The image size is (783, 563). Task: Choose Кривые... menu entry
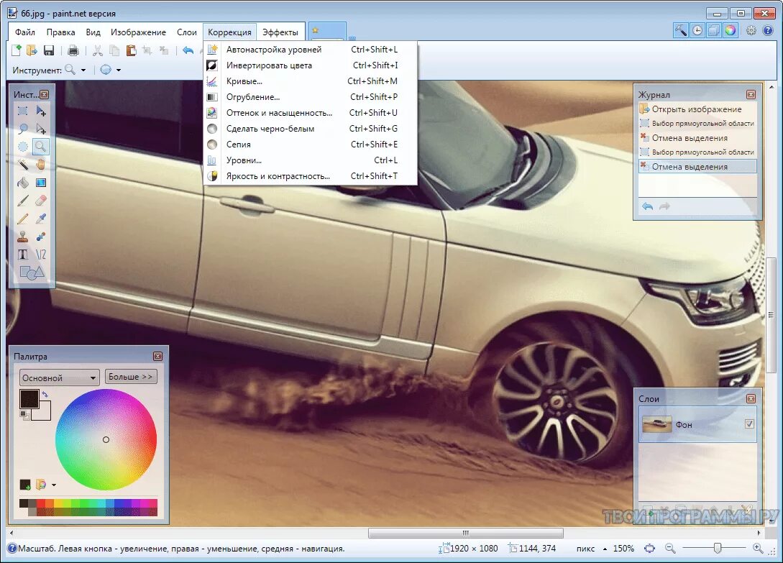(310, 81)
